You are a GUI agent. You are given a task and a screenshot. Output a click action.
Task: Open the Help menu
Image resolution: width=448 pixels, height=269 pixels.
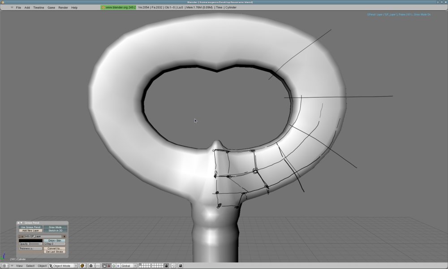pos(74,8)
